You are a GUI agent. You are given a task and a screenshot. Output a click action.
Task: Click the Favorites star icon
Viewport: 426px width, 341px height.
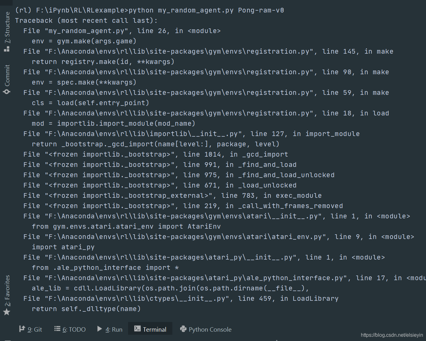[7, 312]
